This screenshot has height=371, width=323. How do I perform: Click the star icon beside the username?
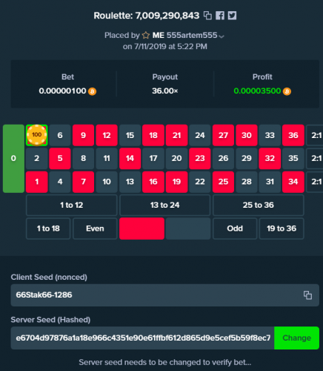146,36
